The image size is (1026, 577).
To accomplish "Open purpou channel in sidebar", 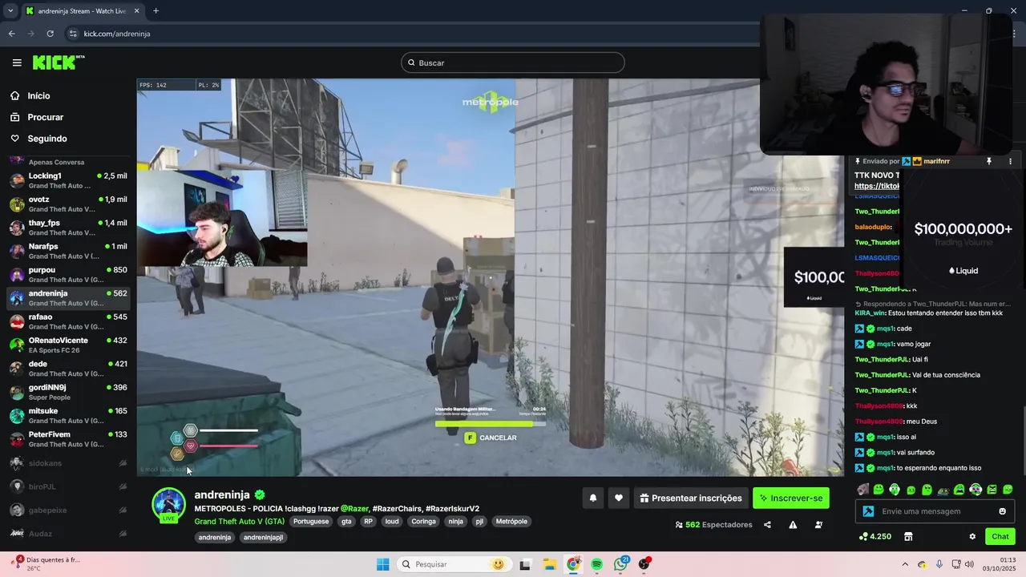I will 68,274.
